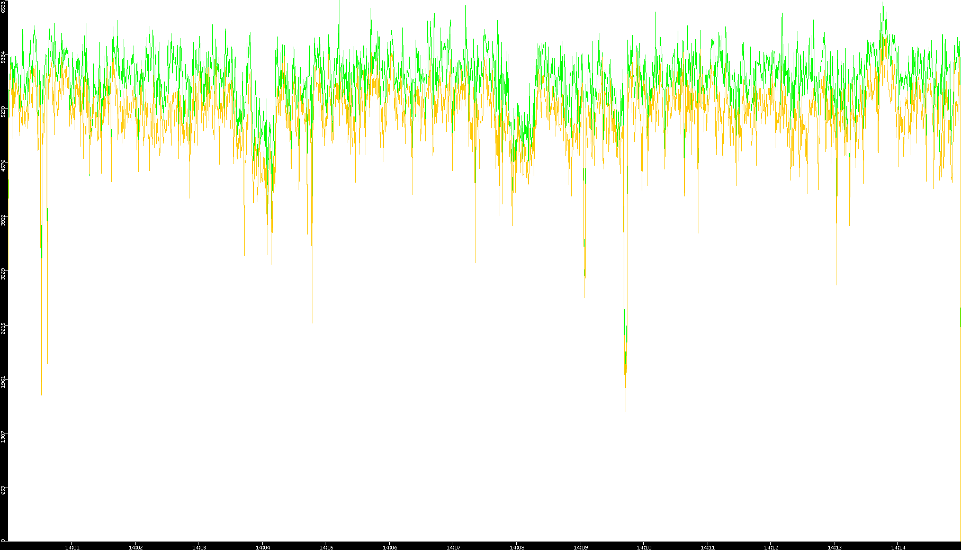
Task: Click the 14:01 time axis marker
Action: [x=72, y=547]
